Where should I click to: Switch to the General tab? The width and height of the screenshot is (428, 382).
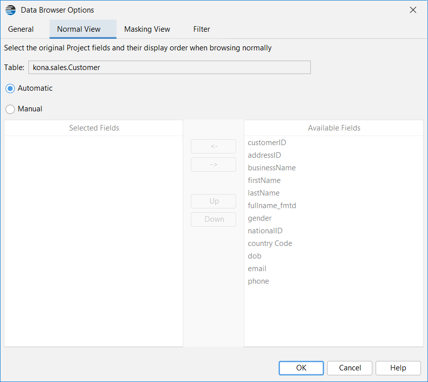pos(21,29)
